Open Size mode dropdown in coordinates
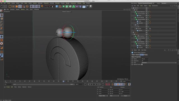 114,96
